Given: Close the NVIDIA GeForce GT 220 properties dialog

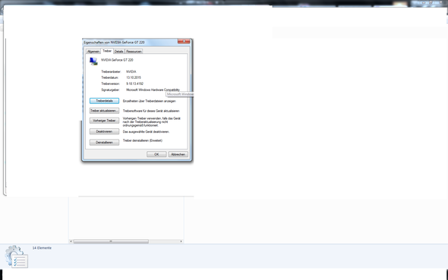Looking at the screenshot, I should pyautogui.click(x=184, y=42).
